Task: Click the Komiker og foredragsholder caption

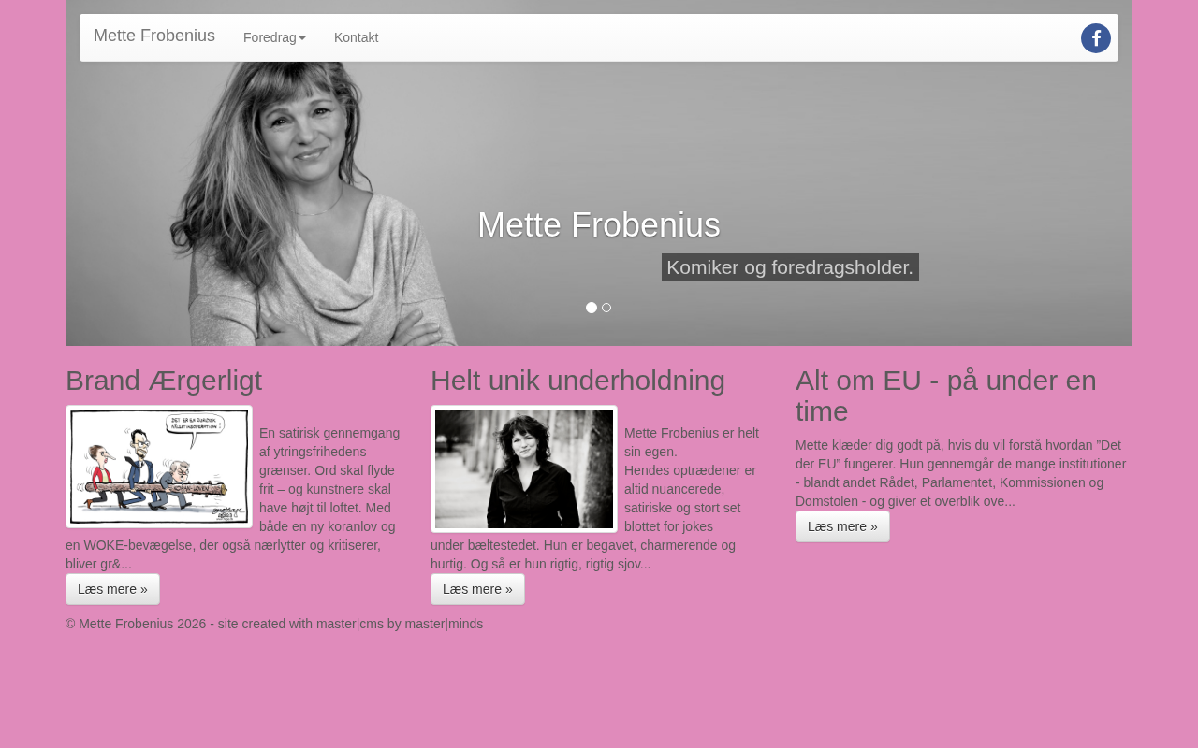Action: pyautogui.click(x=790, y=267)
